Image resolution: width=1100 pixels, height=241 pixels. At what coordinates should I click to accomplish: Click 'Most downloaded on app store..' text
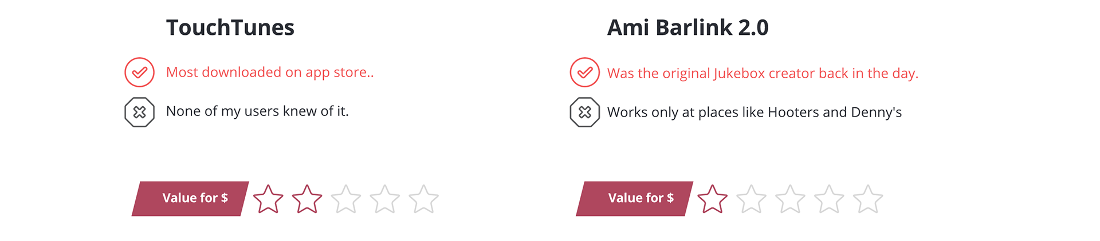[270, 73]
